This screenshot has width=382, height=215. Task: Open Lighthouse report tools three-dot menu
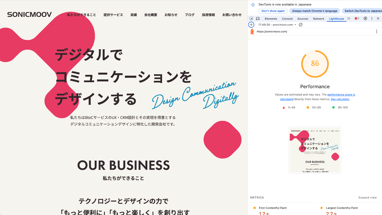point(377,32)
